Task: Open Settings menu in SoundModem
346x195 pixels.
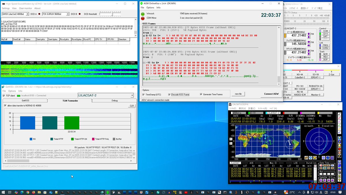Action: click(6, 8)
